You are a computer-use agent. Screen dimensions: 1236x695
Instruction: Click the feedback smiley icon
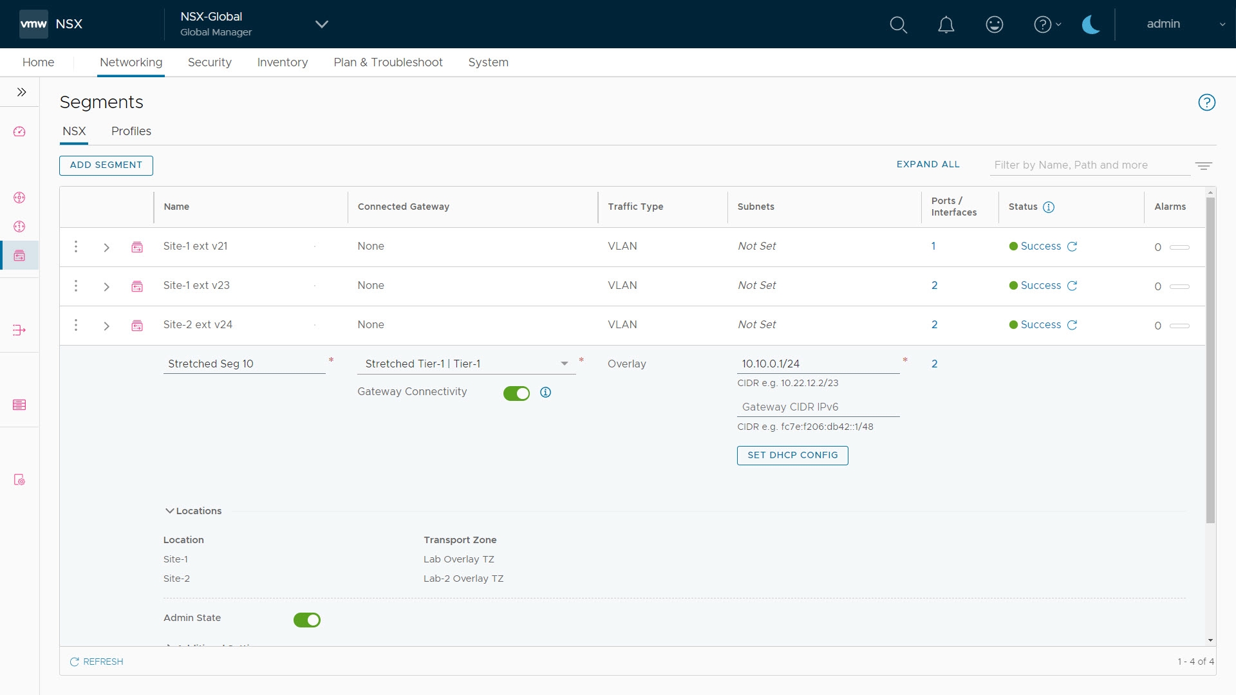click(x=994, y=24)
